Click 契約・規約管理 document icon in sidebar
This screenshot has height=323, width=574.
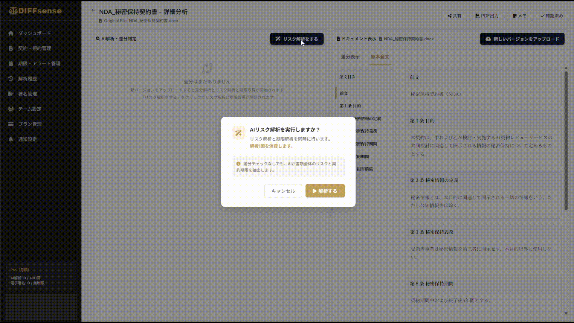tap(11, 48)
